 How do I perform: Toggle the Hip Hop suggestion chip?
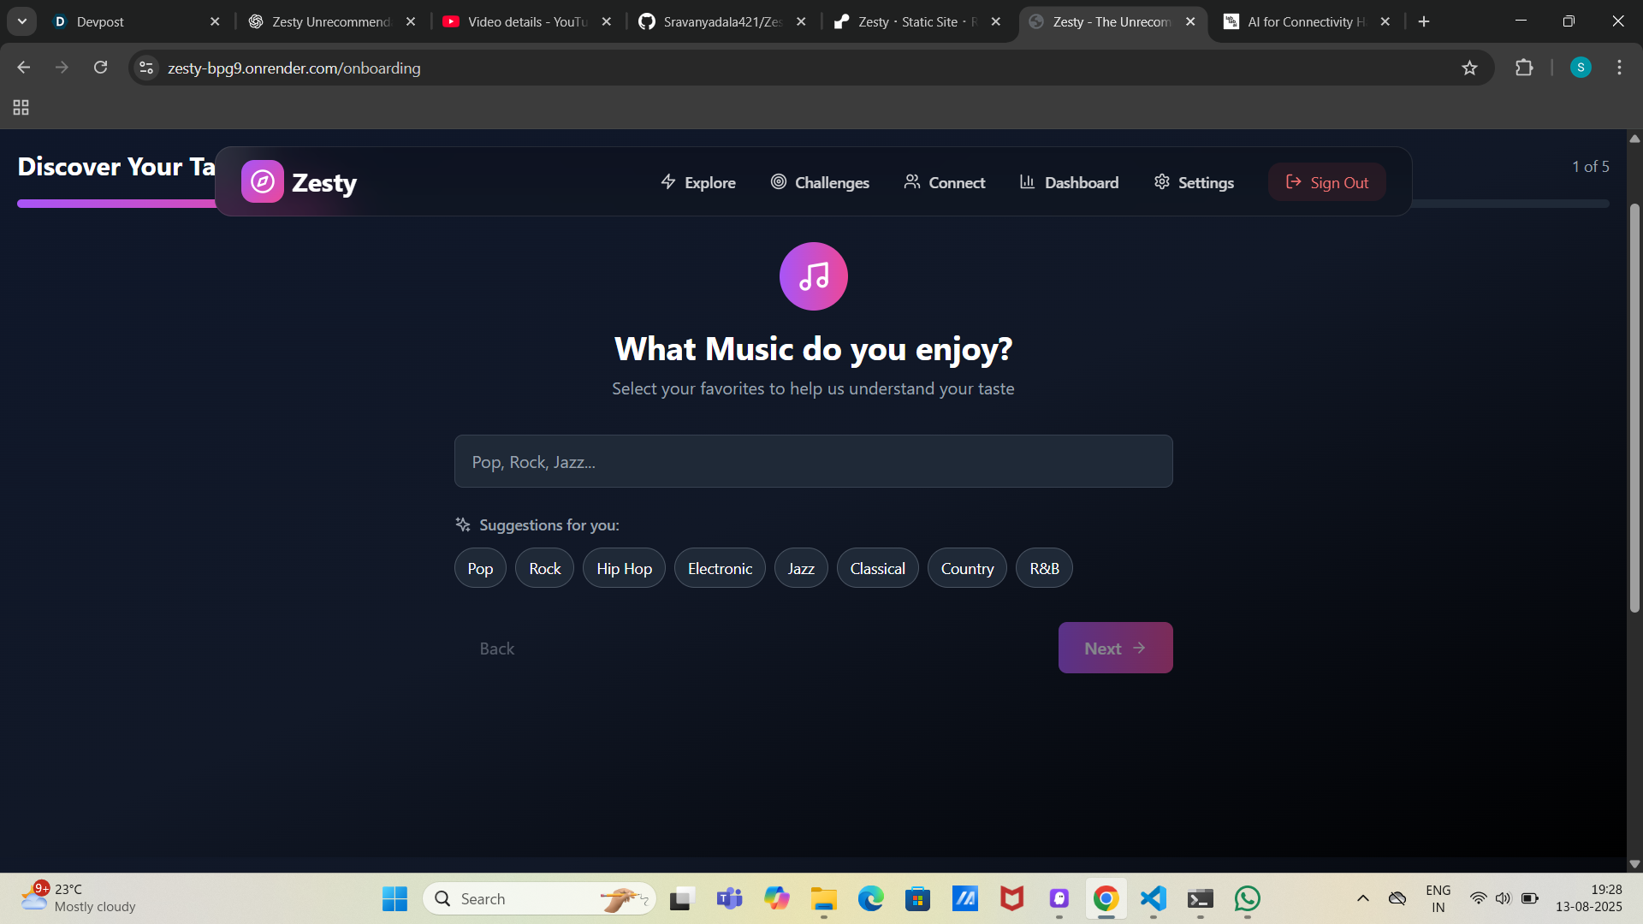624,568
